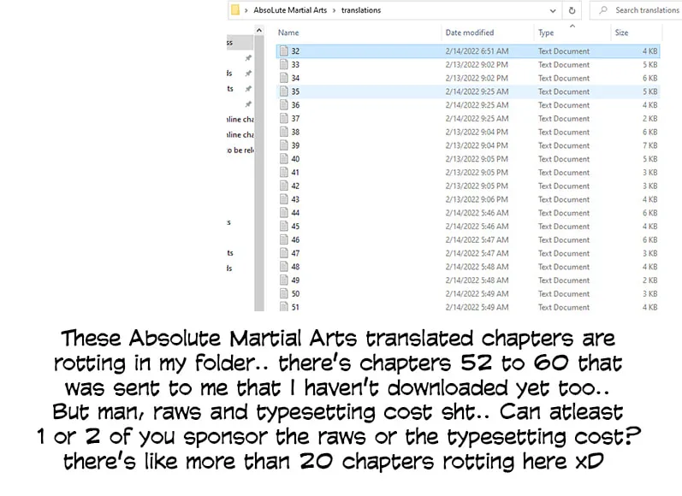Viewport: 682px width, 496px height.
Task: Click Text Document type of file 44
Action: 564,213
